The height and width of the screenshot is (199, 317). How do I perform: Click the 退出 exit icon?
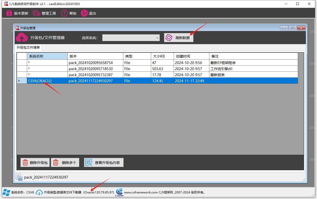pos(84,13)
